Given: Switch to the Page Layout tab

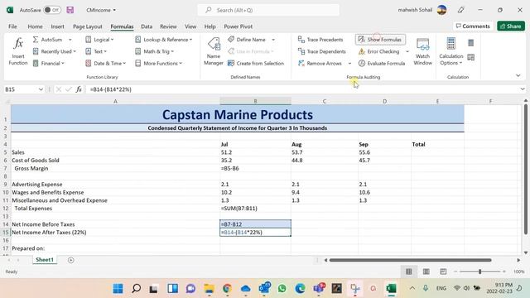Looking at the screenshot, I should (88, 26).
